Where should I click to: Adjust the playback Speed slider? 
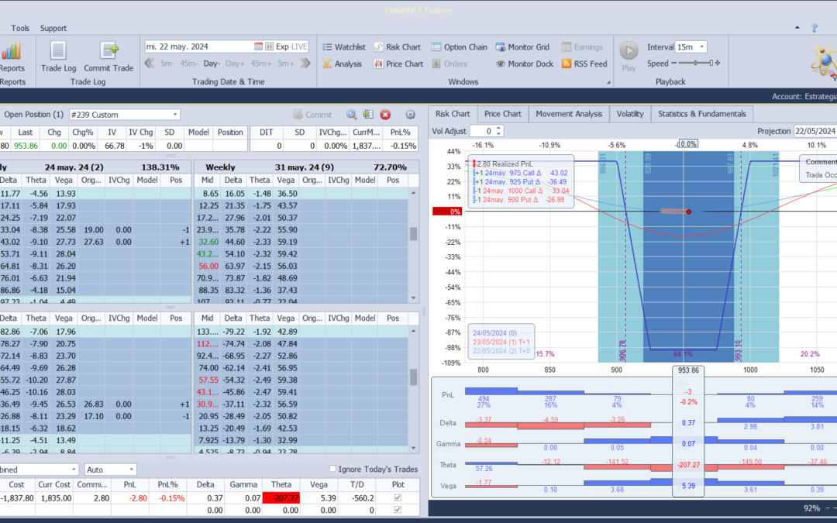pos(694,64)
